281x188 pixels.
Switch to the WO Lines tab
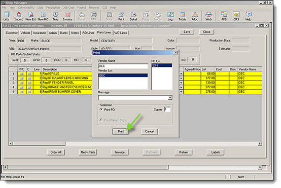click(x=121, y=33)
